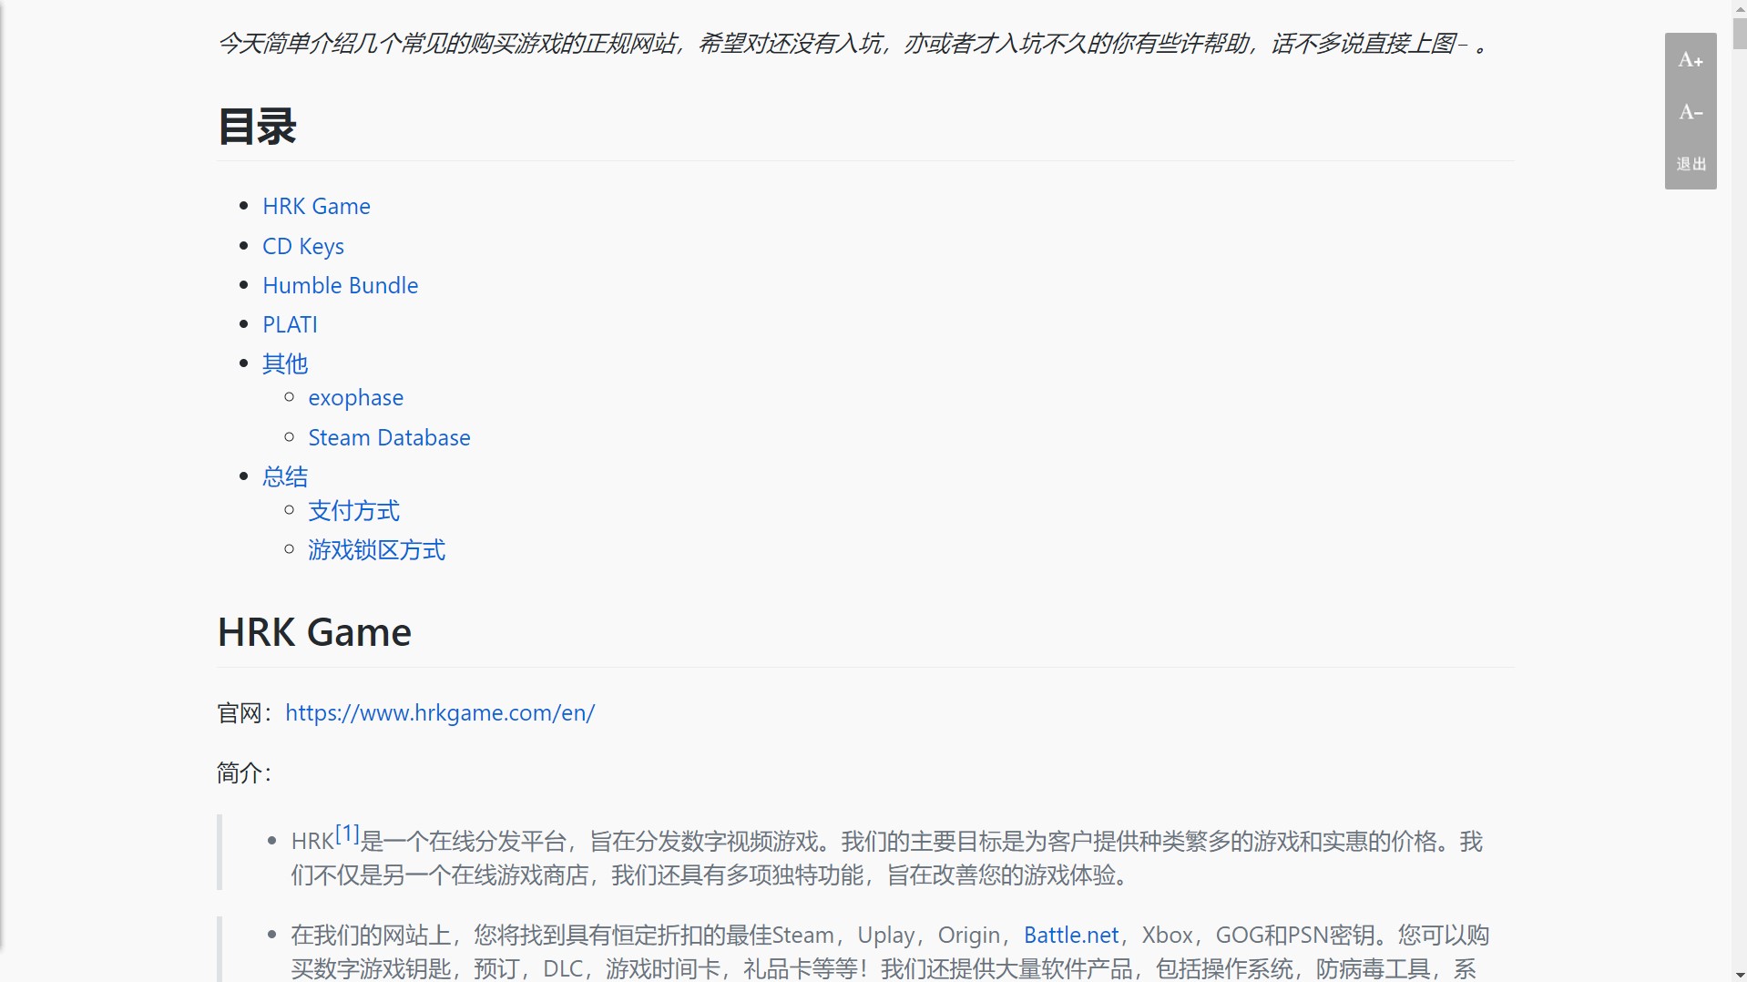The image size is (1747, 982).
Task: Exit reading mode via 退出 button
Action: point(1691,164)
